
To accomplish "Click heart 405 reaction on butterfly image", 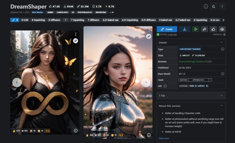I will click(25, 131).
